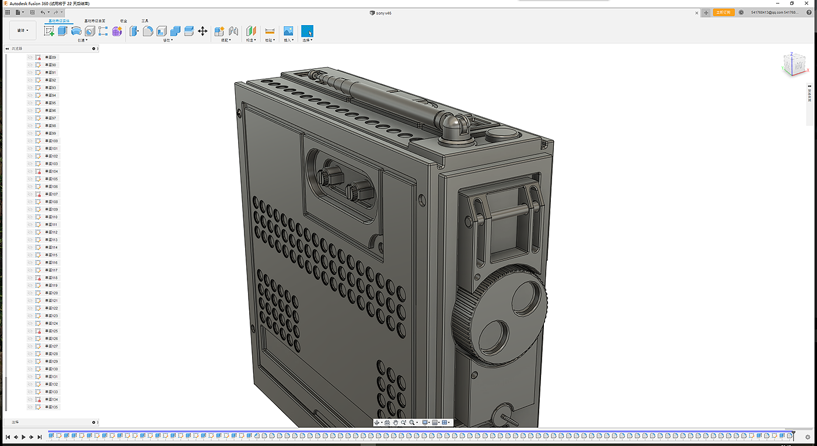Click the Measure ruler icon

click(270, 31)
